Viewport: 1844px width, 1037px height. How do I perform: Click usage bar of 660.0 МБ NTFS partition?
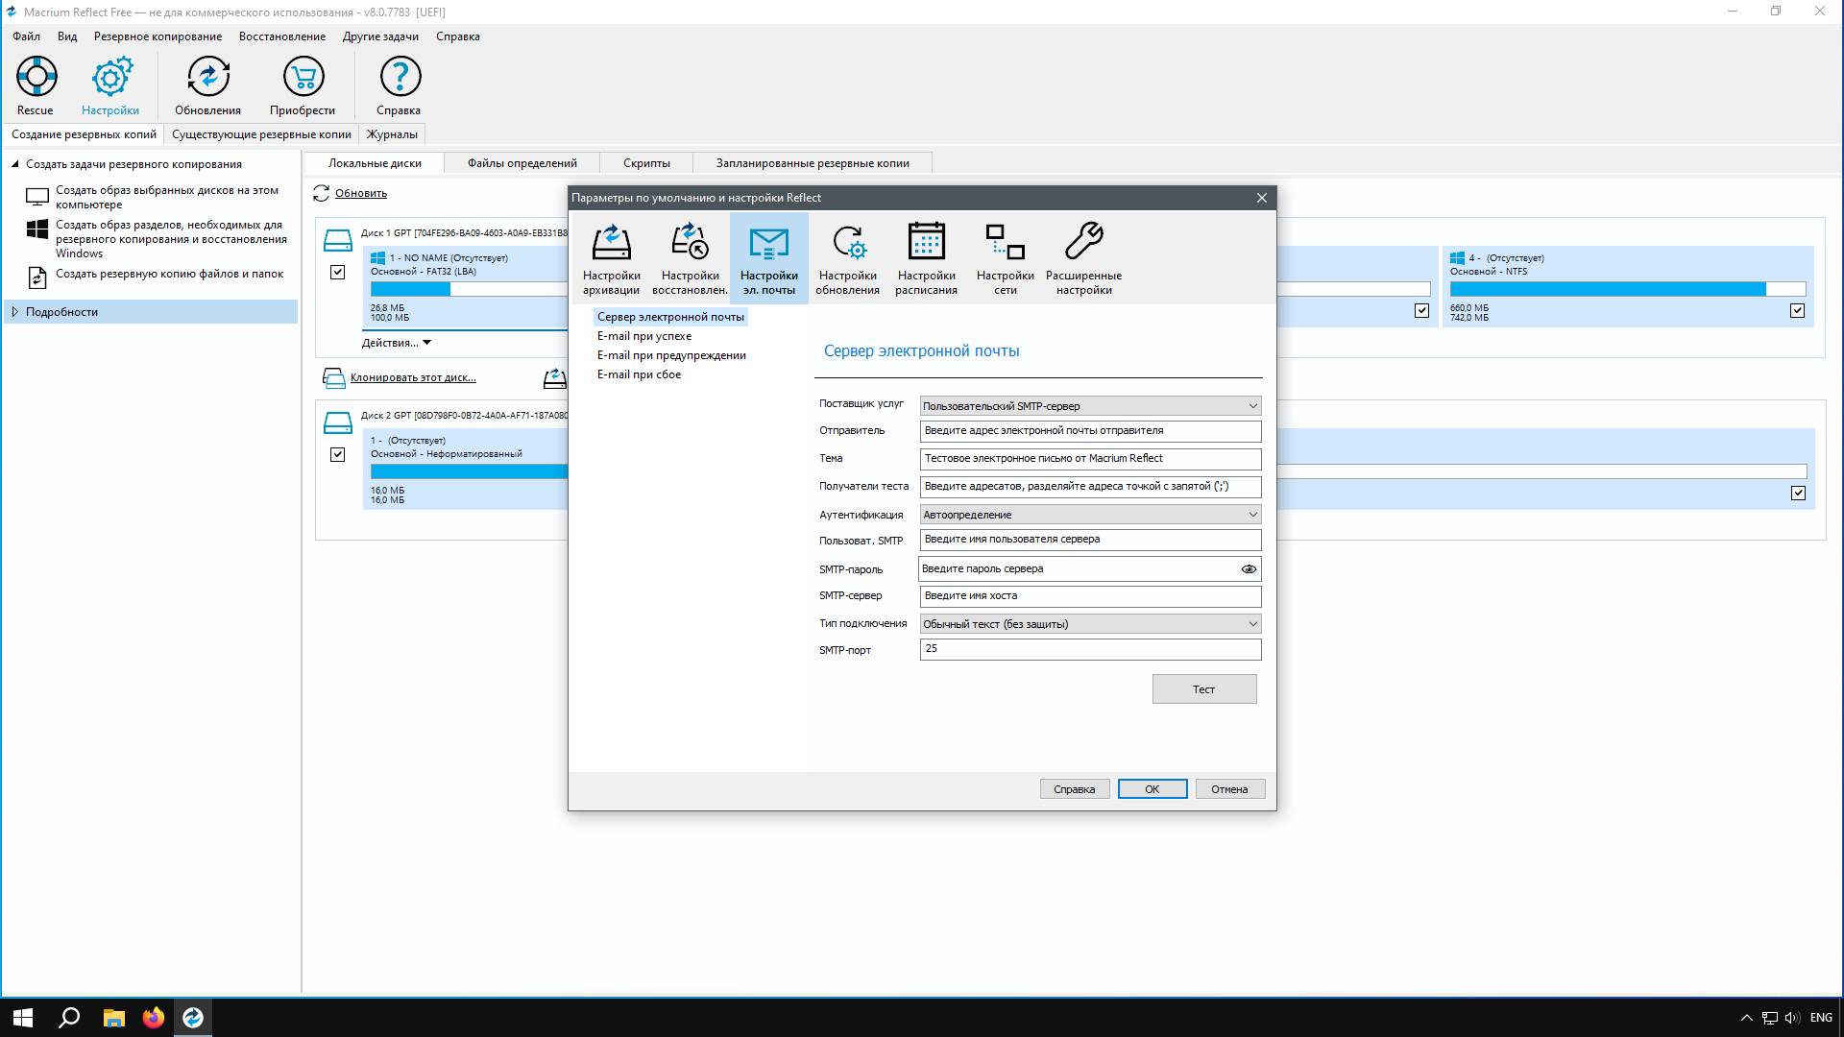click(x=1628, y=289)
